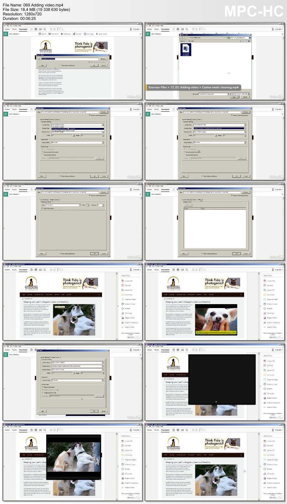Click Browse button in empty Insert Video thumbnail
Viewport: 287px width, 504px height.
pyautogui.click(x=103, y=59)
